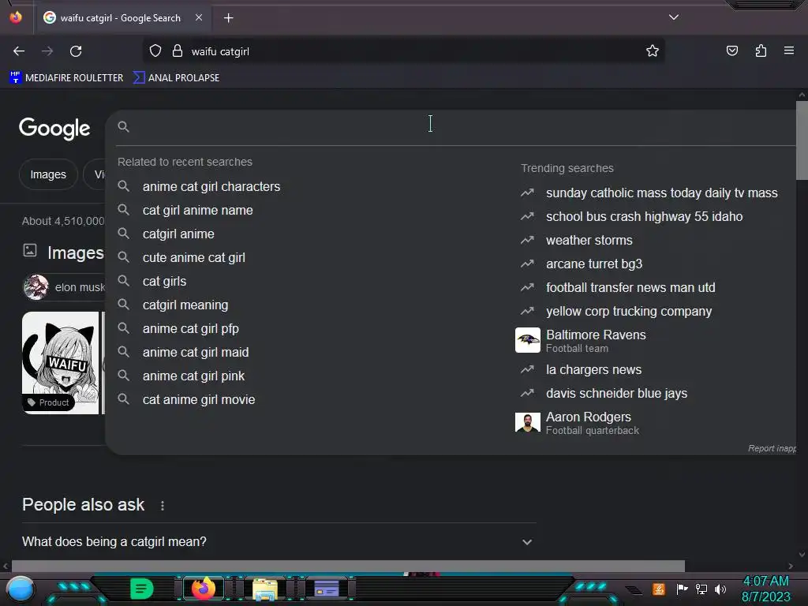This screenshot has width=808, height=606.
Task: Close the waifu catgirl Google Search tab
Action: (199, 17)
